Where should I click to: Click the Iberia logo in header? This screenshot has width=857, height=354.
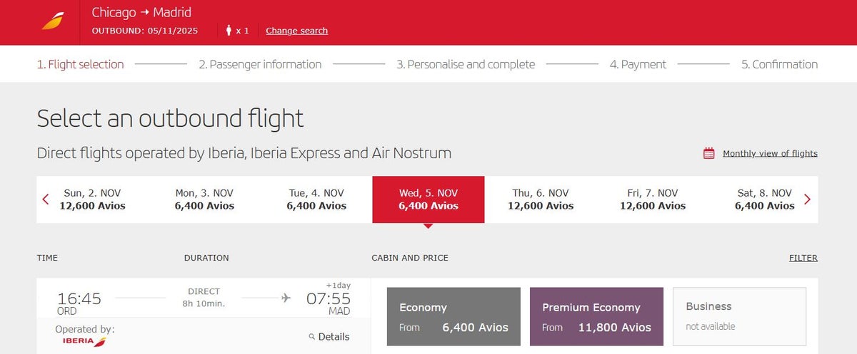[53, 21]
